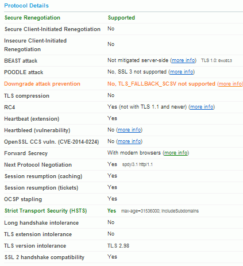Select 'Yes (not with TLS 1.1 and newer)' text
Image resolution: width=243 pixels, height=266 pixels.
(147, 107)
